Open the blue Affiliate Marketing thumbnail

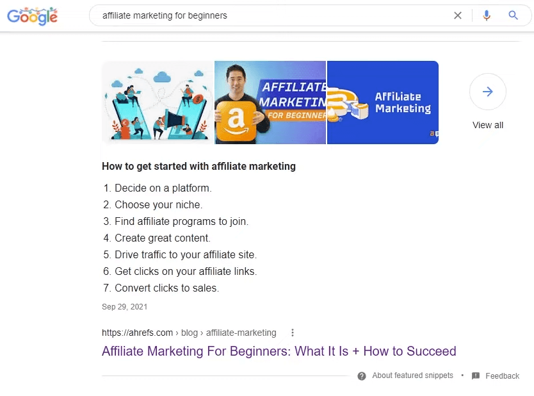tap(383, 103)
